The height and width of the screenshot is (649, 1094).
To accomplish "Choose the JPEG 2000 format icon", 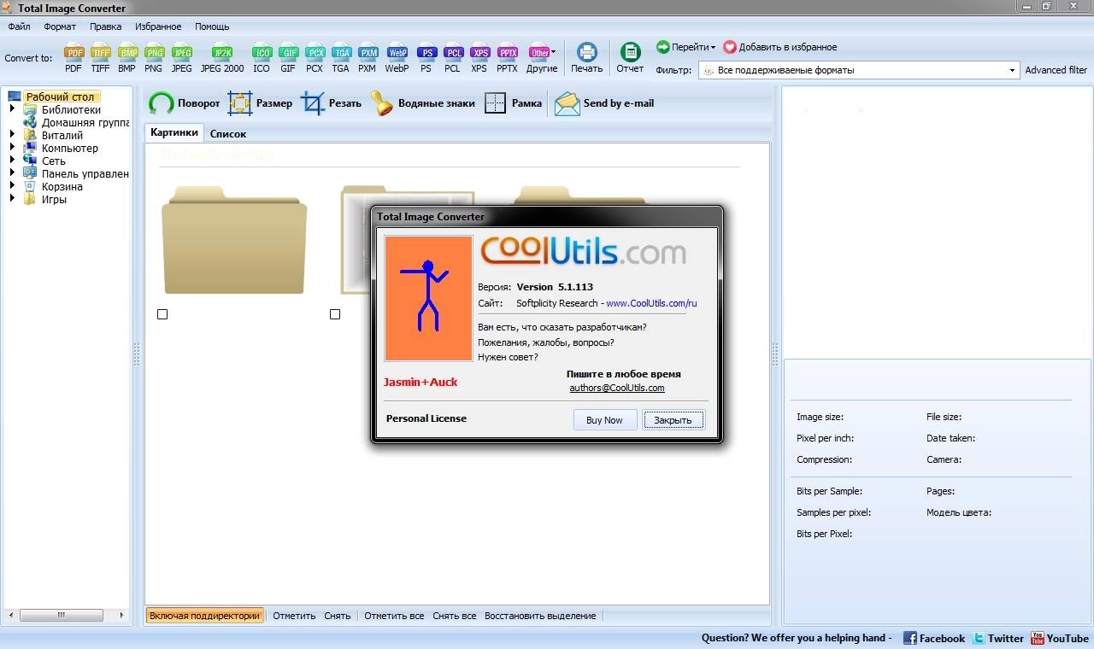I will pyautogui.click(x=222, y=57).
